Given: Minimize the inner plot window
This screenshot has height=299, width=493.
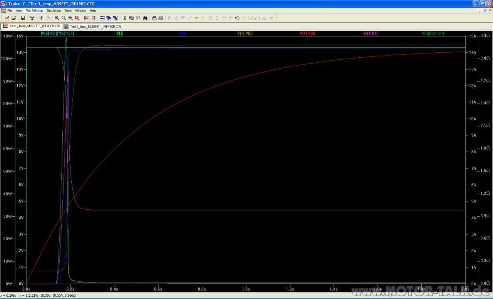Looking at the screenshot, I should pyautogui.click(x=480, y=10).
